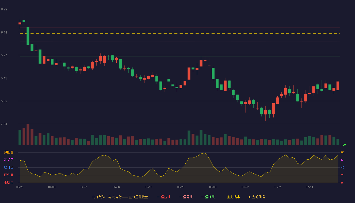
Task: Click the 5.49 price axis label
Action: pyautogui.click(x=4, y=78)
